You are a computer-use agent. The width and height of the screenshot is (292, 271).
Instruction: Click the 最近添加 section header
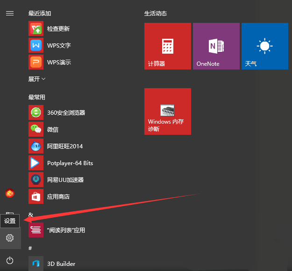pos(40,14)
